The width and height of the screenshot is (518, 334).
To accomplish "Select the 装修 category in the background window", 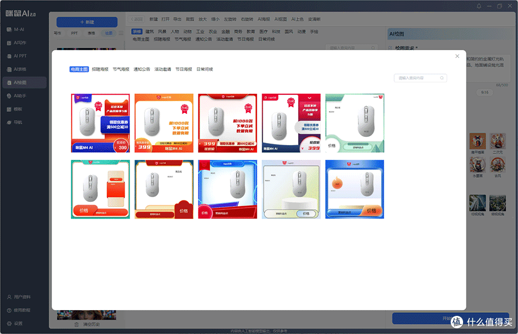I will coord(137,32).
